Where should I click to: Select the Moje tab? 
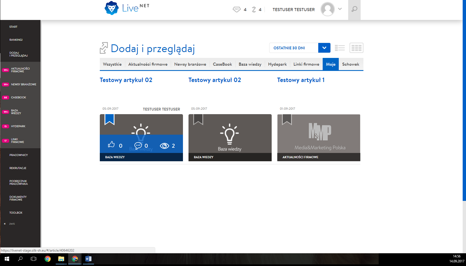pyautogui.click(x=331, y=64)
